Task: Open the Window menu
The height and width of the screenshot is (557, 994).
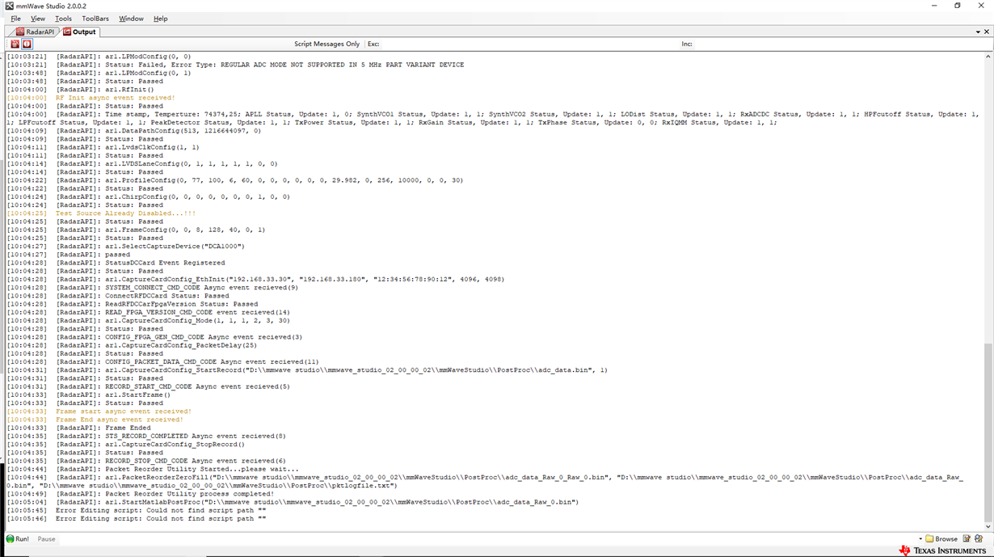Action: [x=131, y=19]
